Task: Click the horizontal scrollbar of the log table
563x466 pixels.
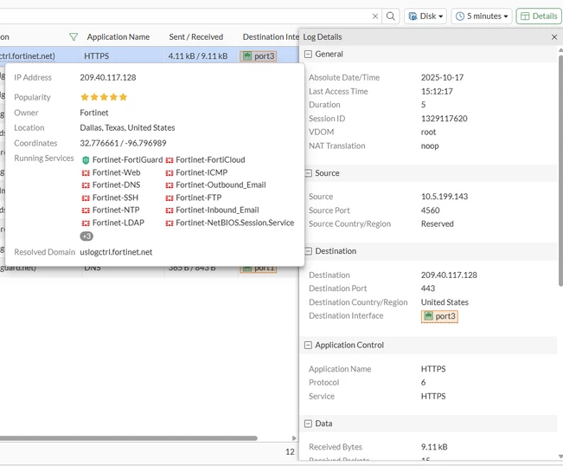Action: [129, 438]
